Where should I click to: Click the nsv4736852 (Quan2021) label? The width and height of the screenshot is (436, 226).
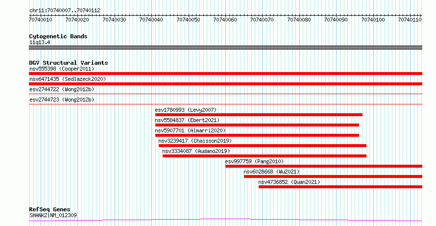pos(289,182)
